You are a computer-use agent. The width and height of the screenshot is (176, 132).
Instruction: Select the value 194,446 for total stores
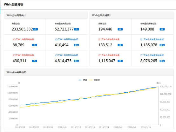[x=105, y=29]
